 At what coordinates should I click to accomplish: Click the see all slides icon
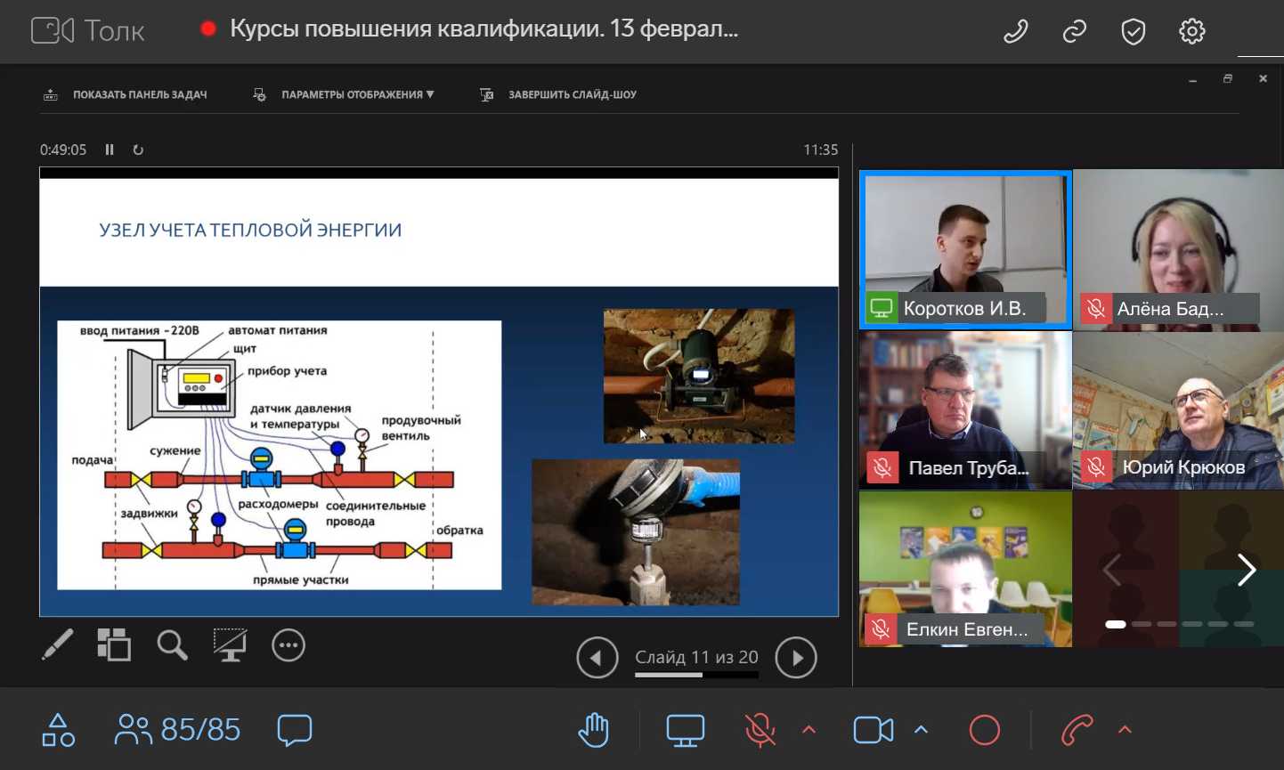coord(114,645)
